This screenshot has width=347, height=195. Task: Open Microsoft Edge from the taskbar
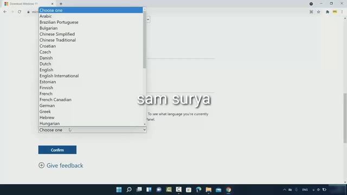tap(198, 190)
